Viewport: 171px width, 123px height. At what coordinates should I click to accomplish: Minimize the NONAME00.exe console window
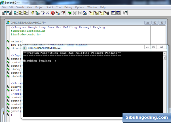(x=147, y=47)
